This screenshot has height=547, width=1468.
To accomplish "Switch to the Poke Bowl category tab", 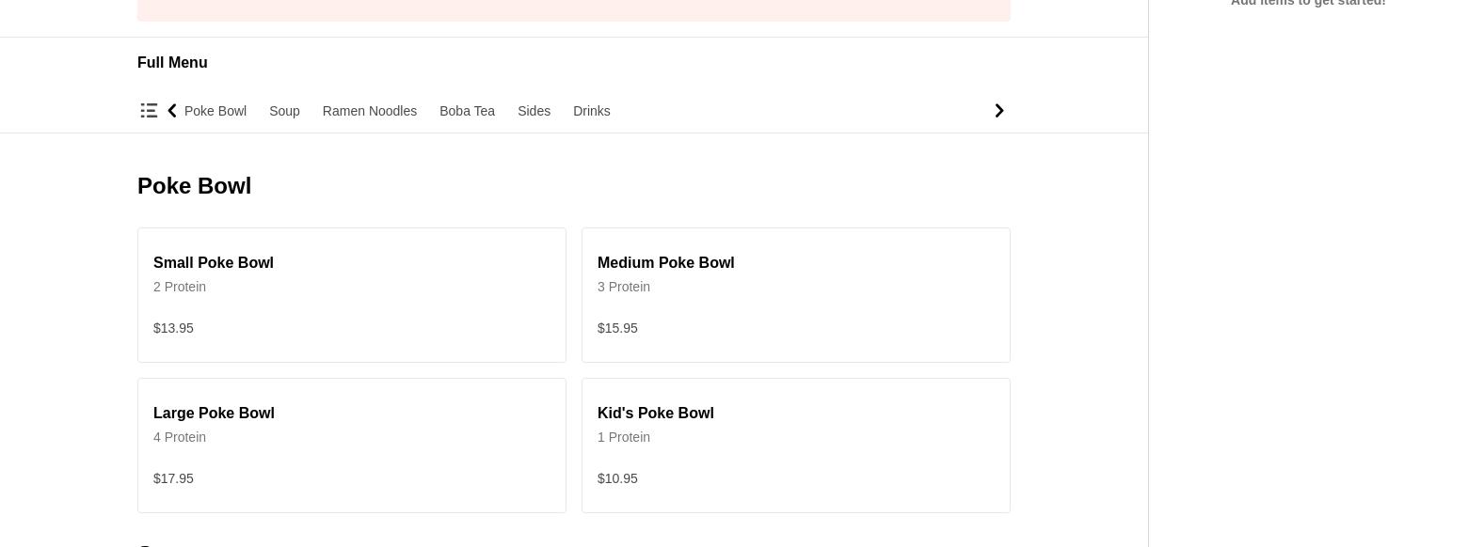I will click(215, 111).
